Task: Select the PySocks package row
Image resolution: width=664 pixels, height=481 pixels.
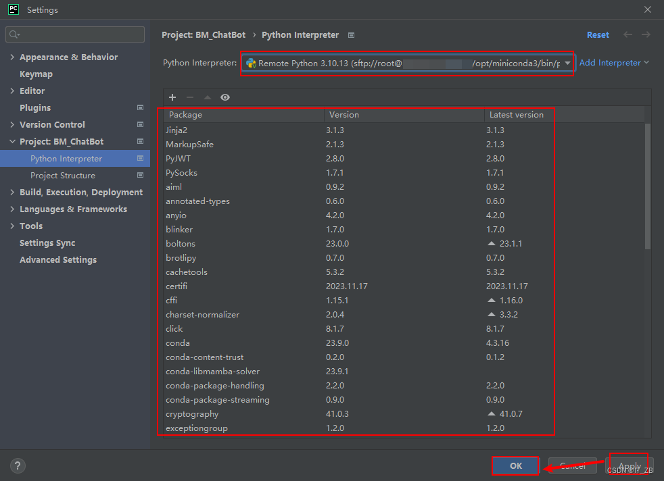Action: (x=404, y=172)
